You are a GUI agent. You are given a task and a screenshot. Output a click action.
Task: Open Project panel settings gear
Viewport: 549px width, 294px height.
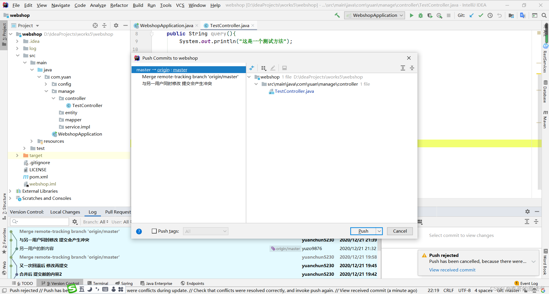[116, 25]
